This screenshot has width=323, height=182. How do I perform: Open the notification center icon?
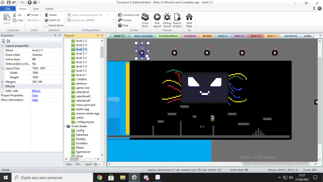[315, 178]
